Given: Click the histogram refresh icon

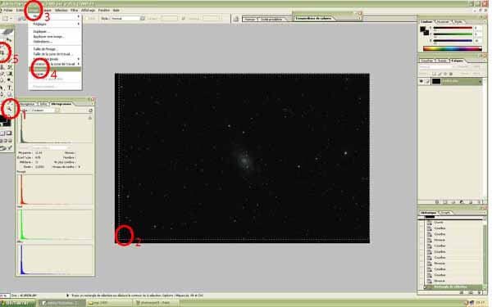Looking at the screenshot, I should coord(90,111).
